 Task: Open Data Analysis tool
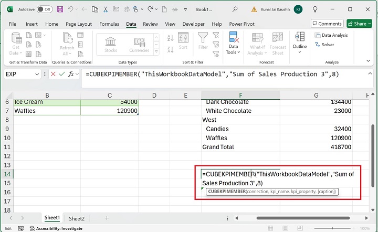[331, 35]
